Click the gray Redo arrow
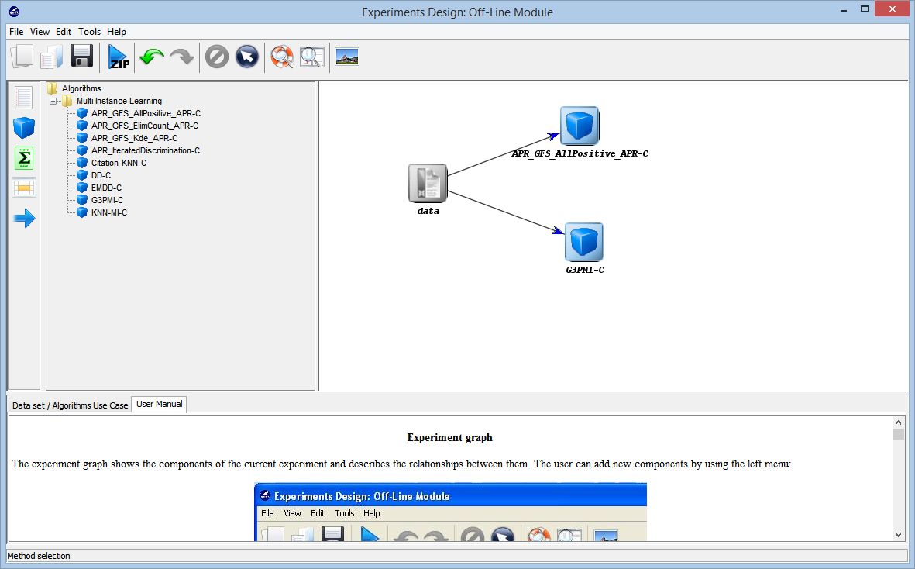The height and width of the screenshot is (569, 915). [x=182, y=57]
